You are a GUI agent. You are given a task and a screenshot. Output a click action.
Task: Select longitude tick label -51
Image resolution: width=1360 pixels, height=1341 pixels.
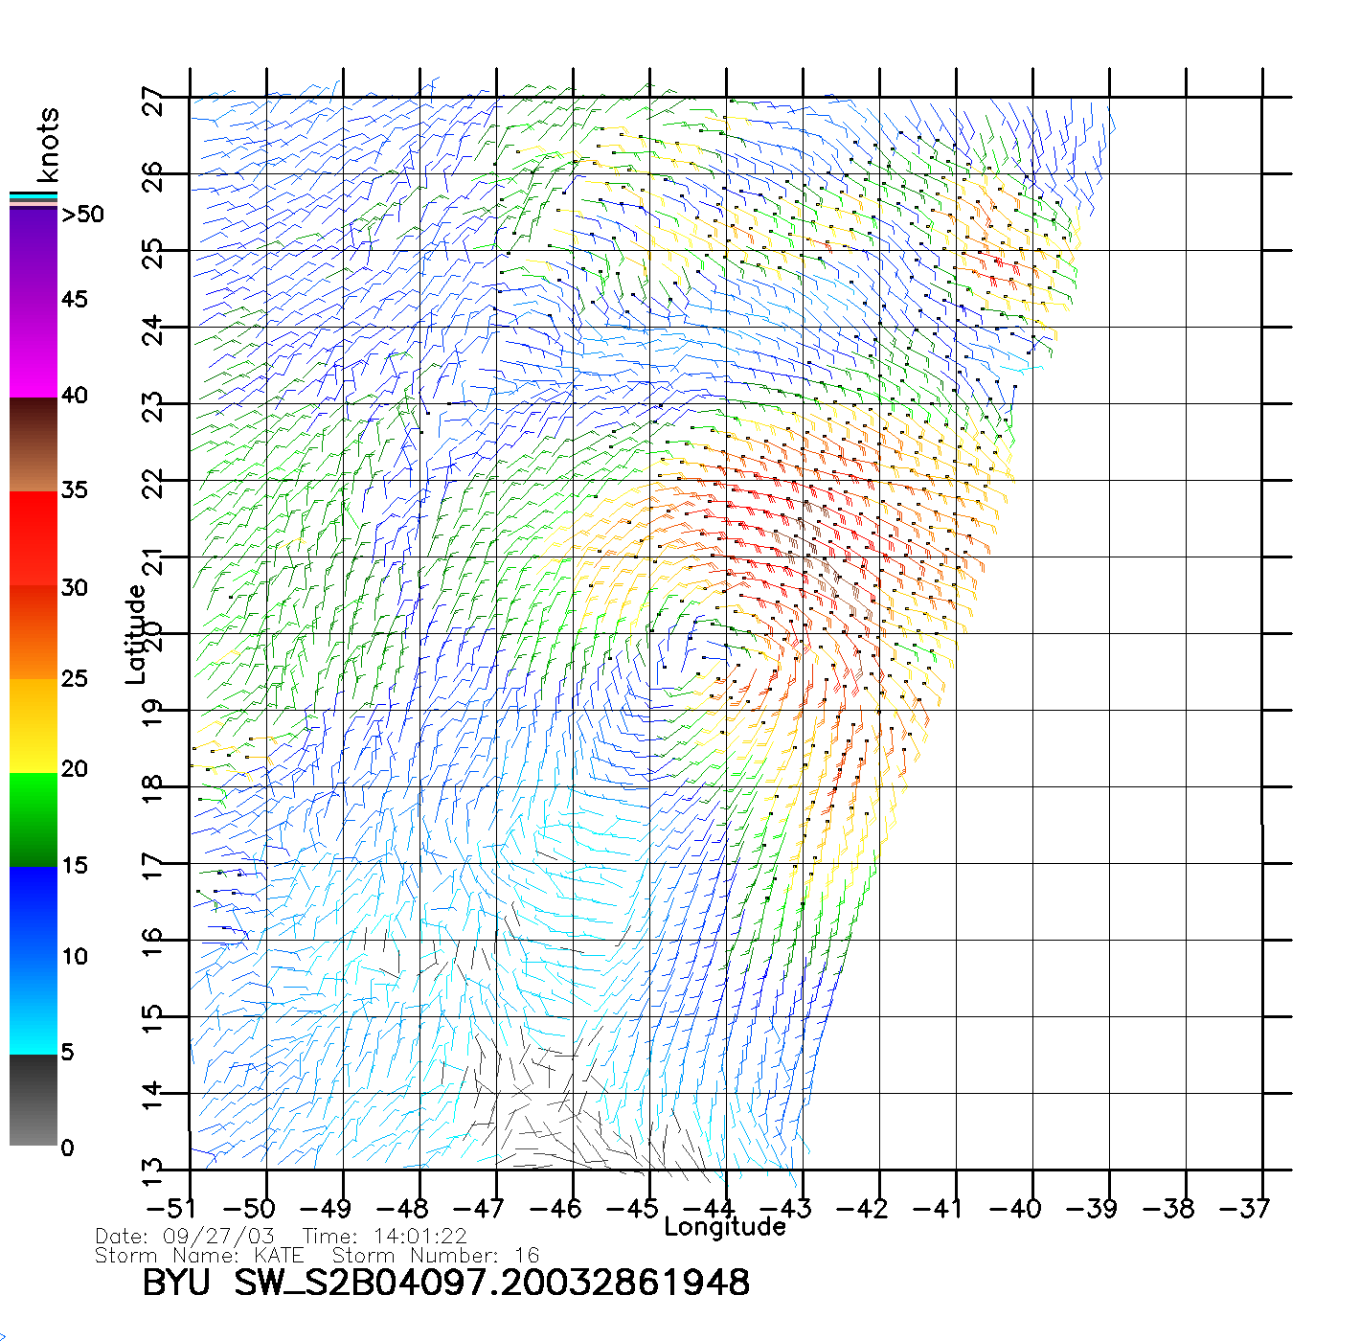click(171, 1209)
